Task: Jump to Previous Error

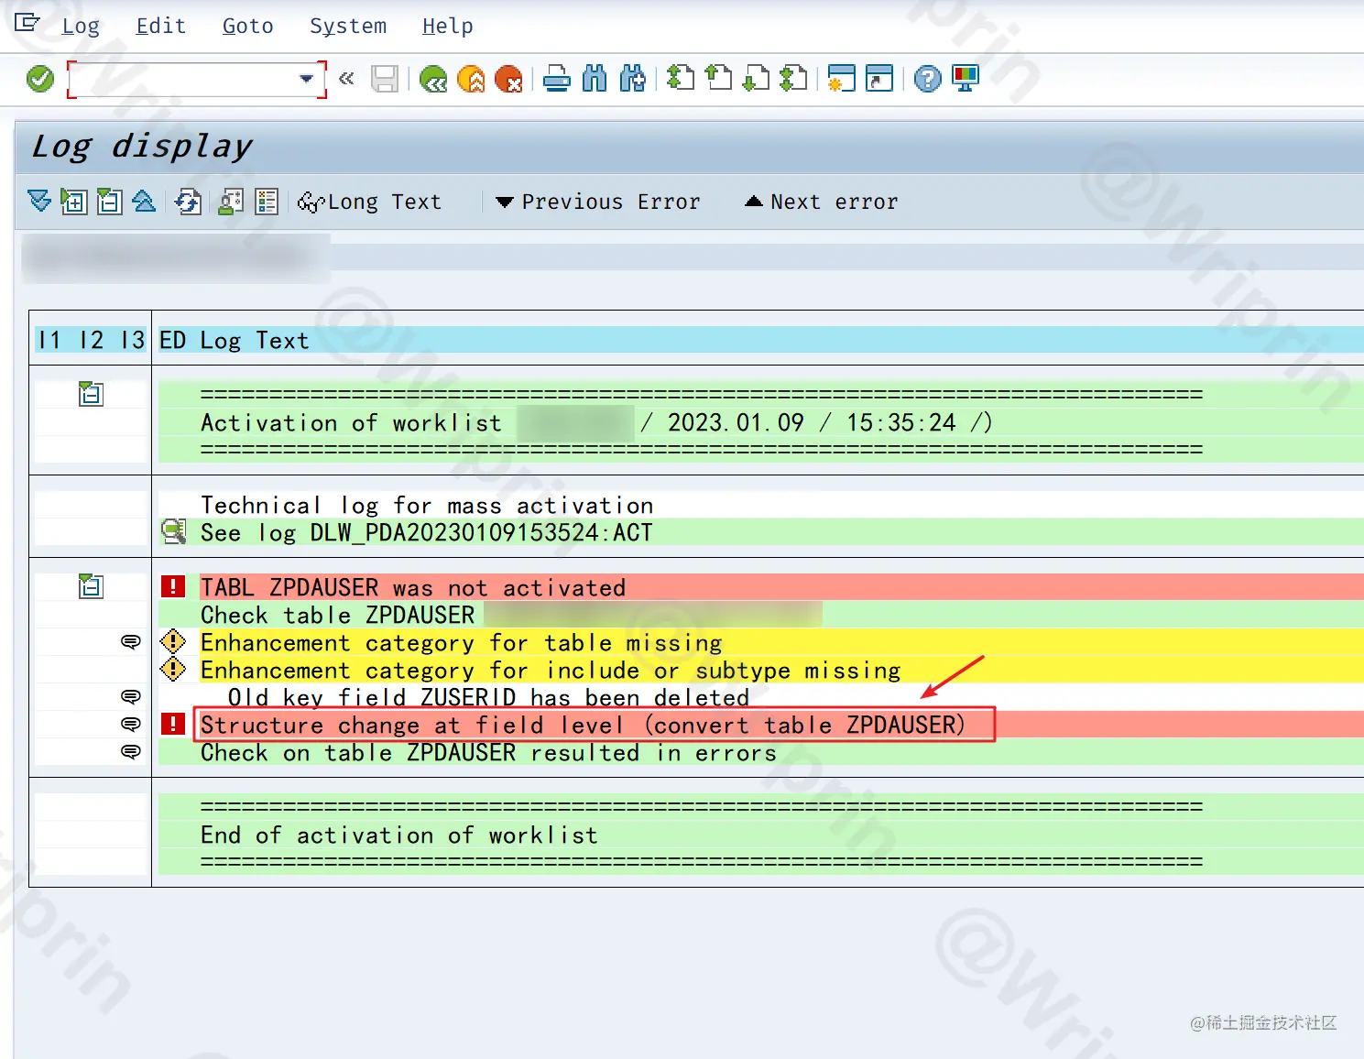Action: pyautogui.click(x=598, y=202)
